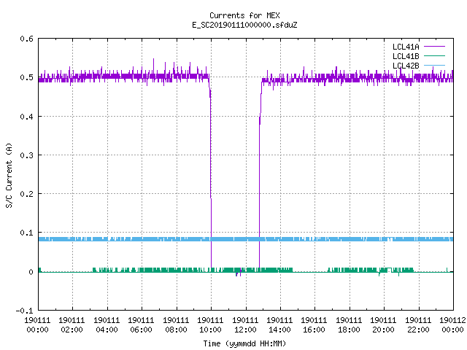Click the 190111 02:00 x-axis tick label
This screenshot has width=467, height=350.
point(72,325)
